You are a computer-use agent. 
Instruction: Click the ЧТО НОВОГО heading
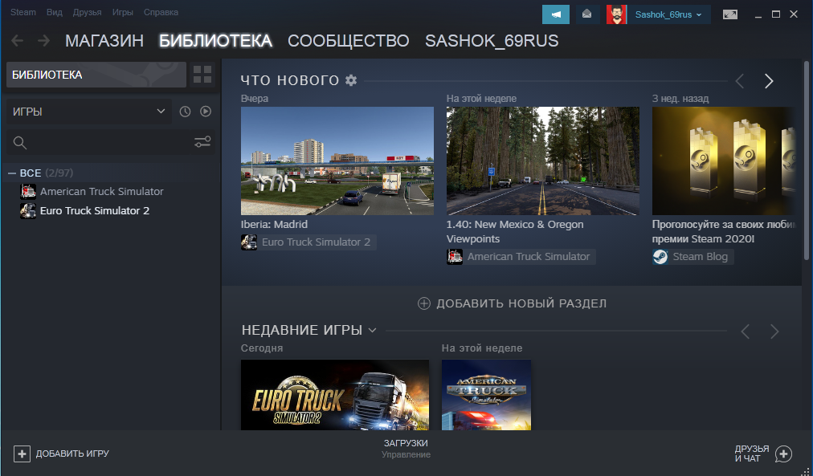290,80
